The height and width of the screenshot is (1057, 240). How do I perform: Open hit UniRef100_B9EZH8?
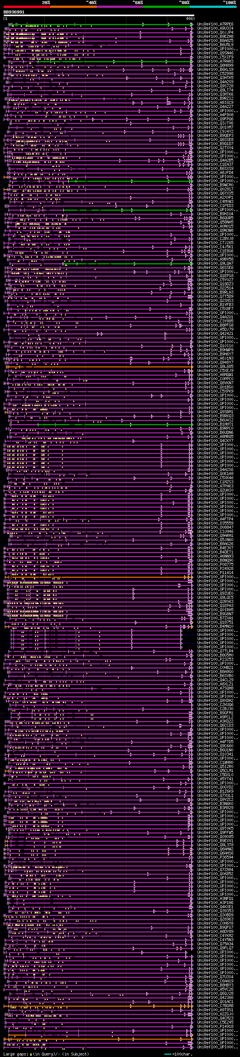click(x=215, y=36)
